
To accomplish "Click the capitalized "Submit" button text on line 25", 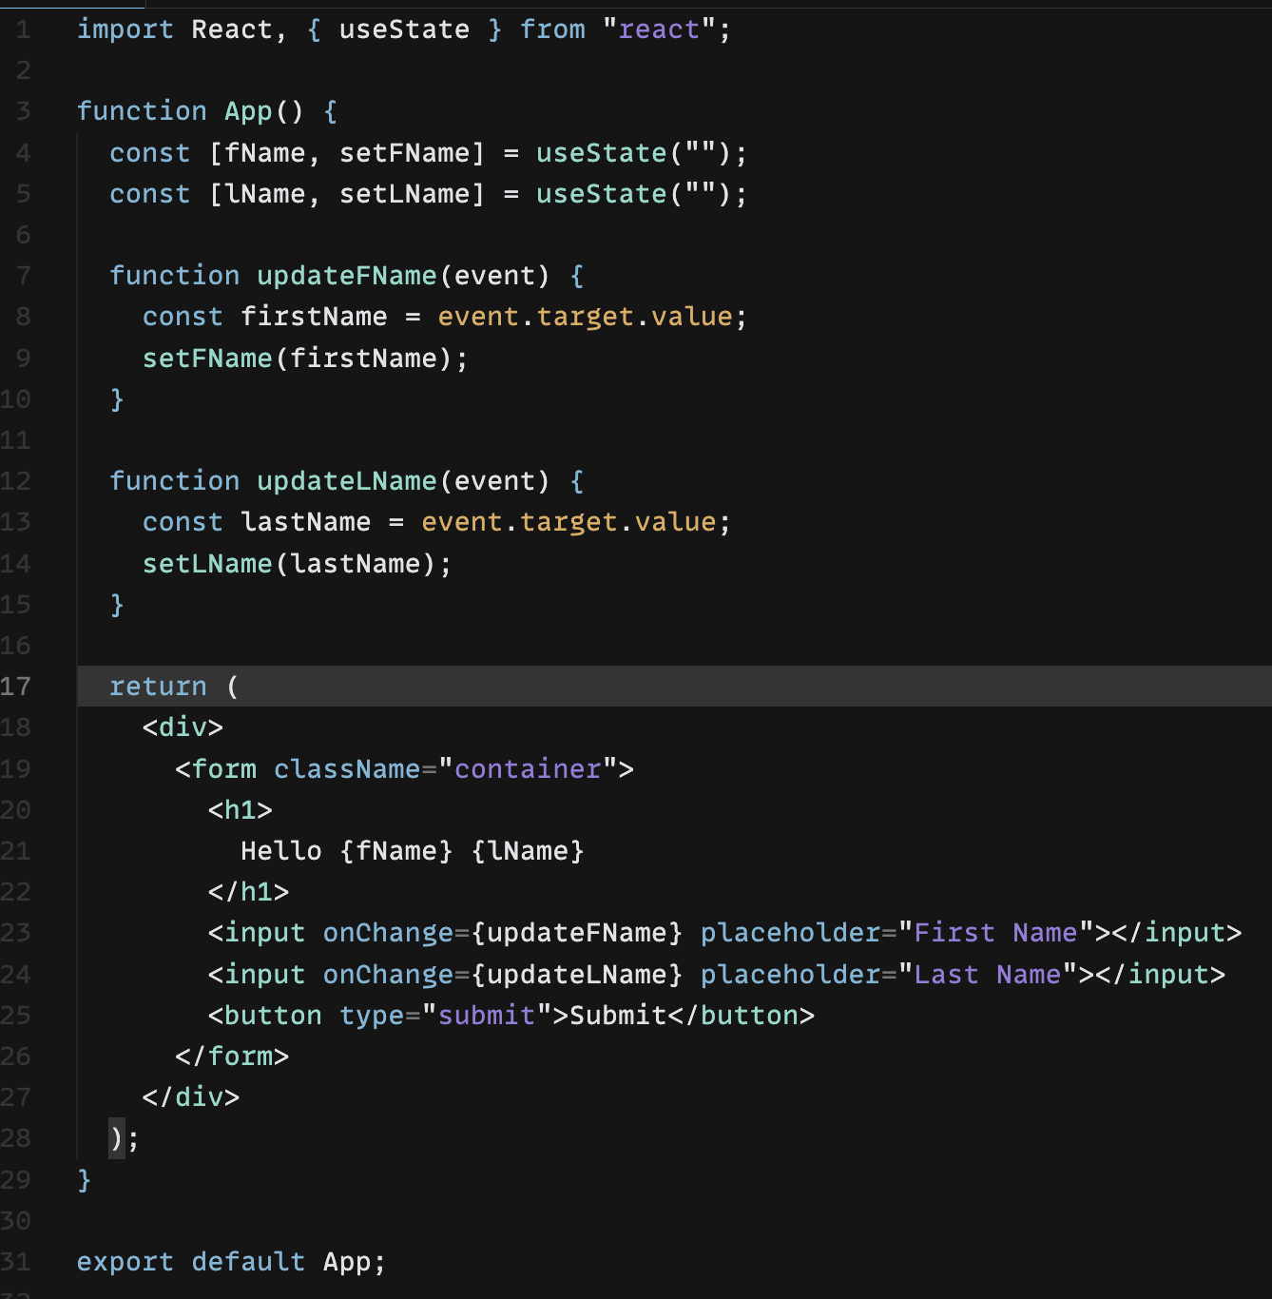I will click(619, 1016).
